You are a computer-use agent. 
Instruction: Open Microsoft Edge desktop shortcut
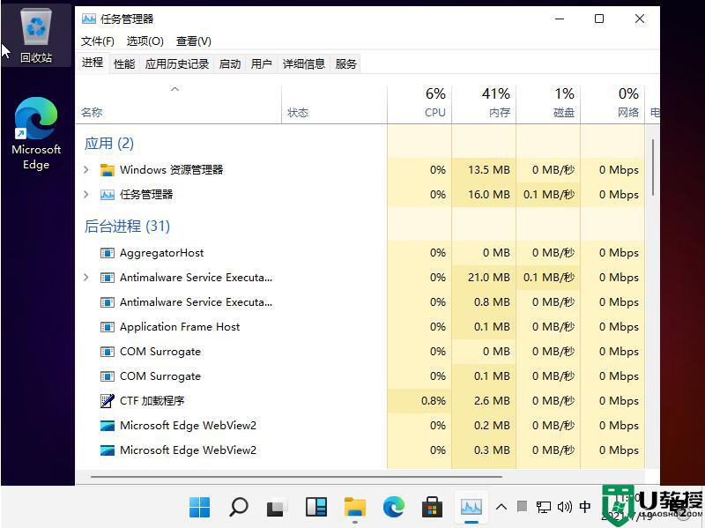coord(36,132)
